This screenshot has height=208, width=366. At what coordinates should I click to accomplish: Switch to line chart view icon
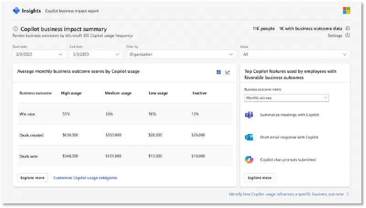click(x=227, y=72)
